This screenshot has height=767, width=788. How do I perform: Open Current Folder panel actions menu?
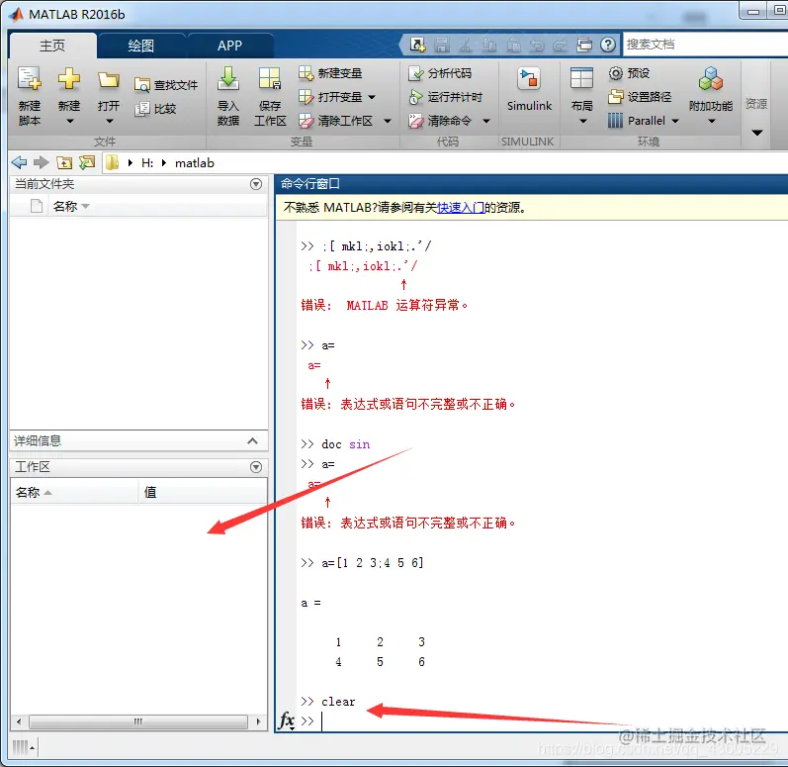(x=256, y=184)
